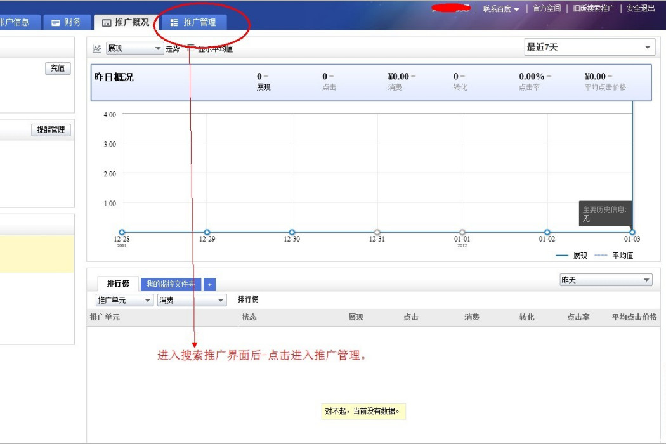Click the 12-30 data point on chart

point(292,232)
